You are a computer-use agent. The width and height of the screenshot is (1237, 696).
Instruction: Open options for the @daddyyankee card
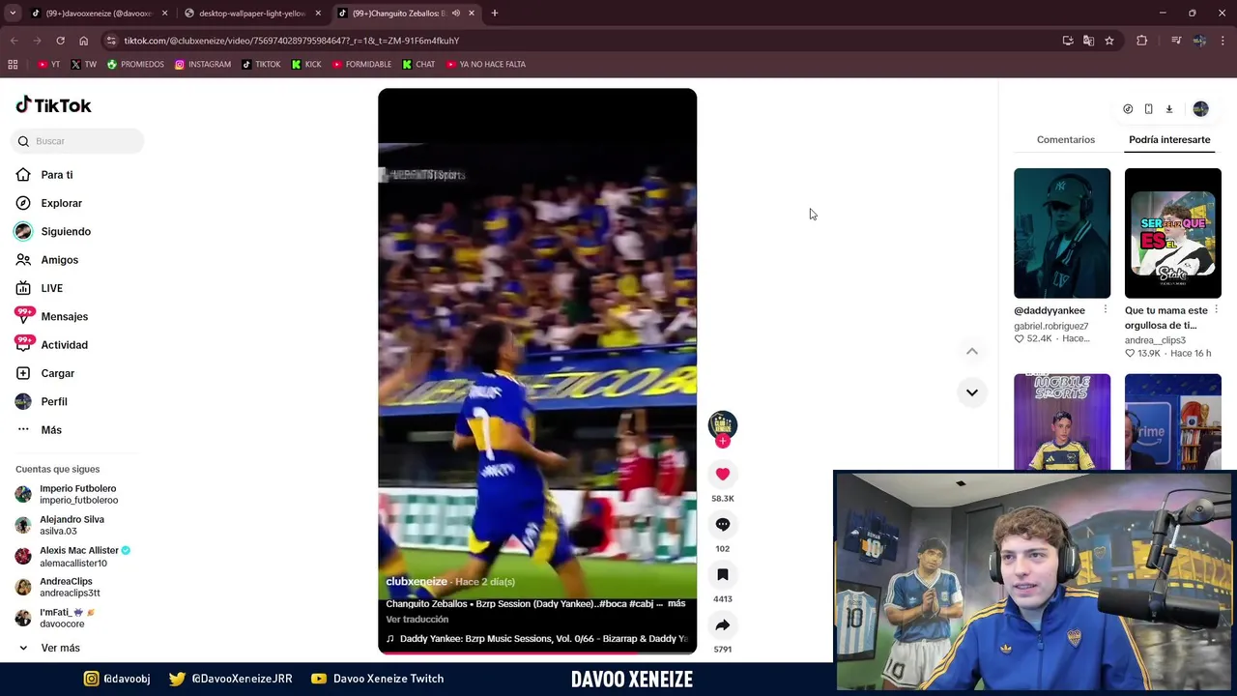[1106, 310]
